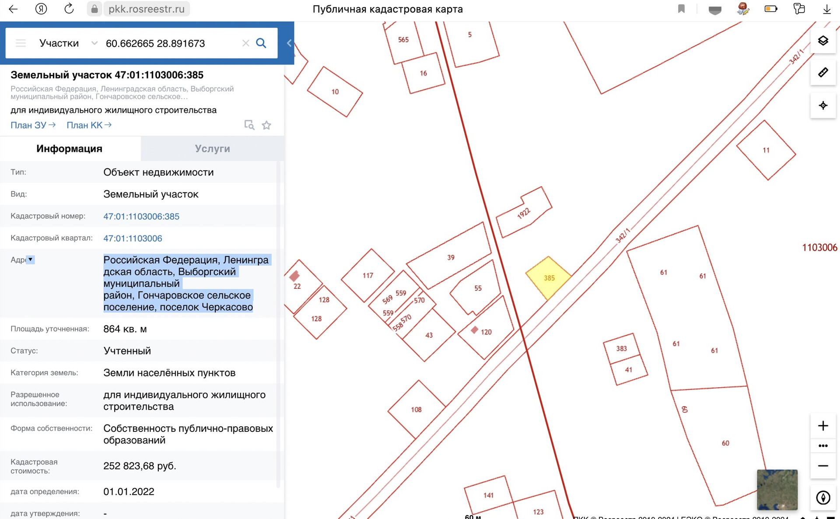Viewport: 840px width, 519px height.
Task: Clear the coordinates search field
Action: tap(245, 43)
